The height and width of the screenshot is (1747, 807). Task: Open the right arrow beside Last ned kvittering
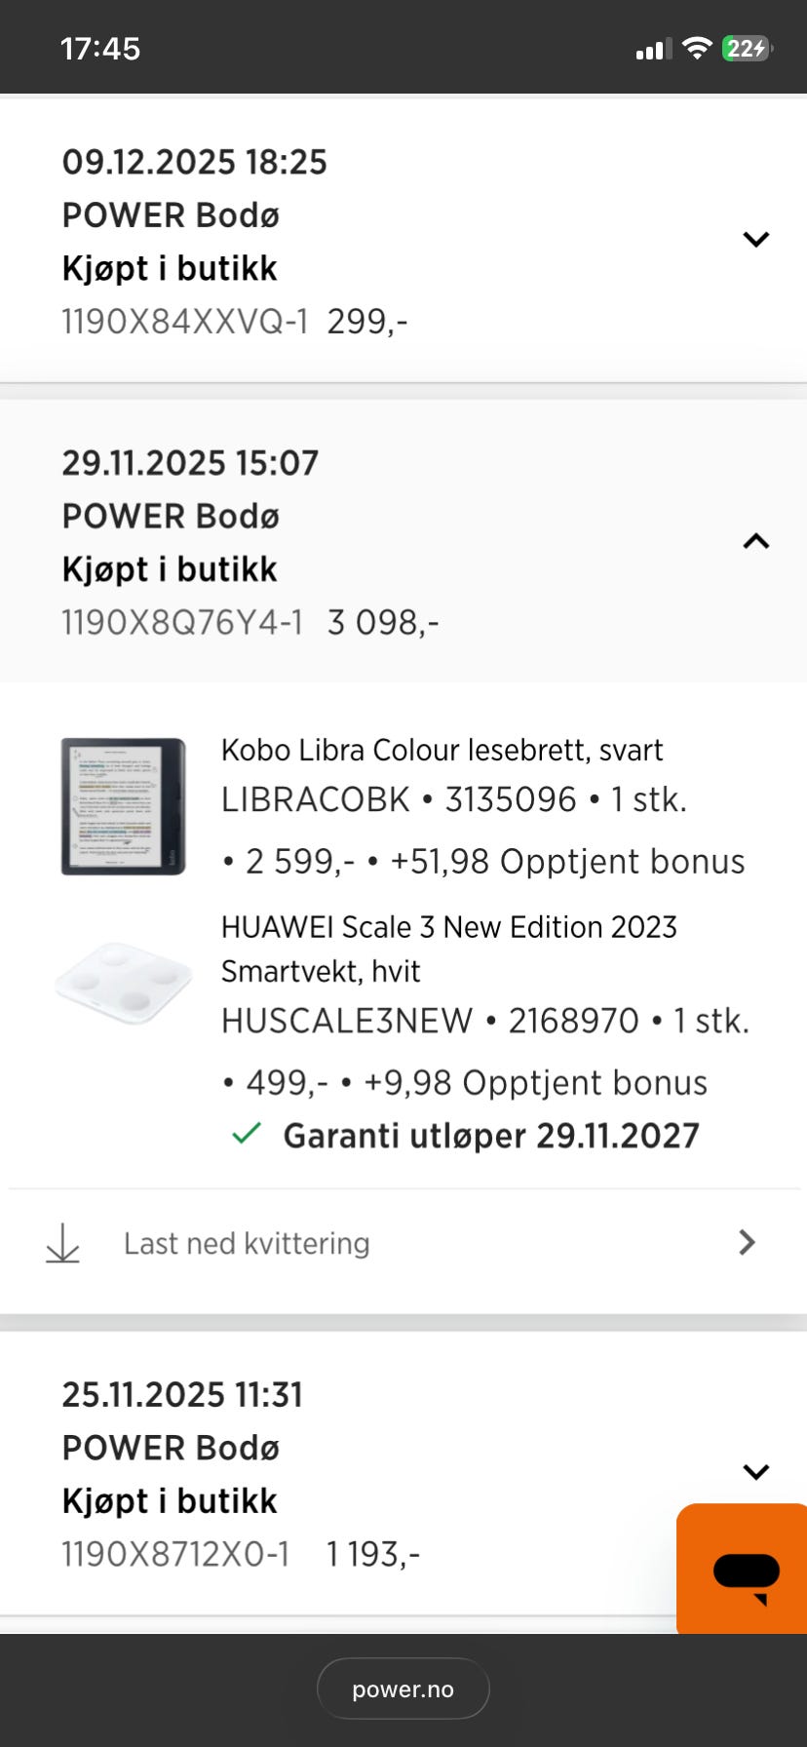point(748,1242)
